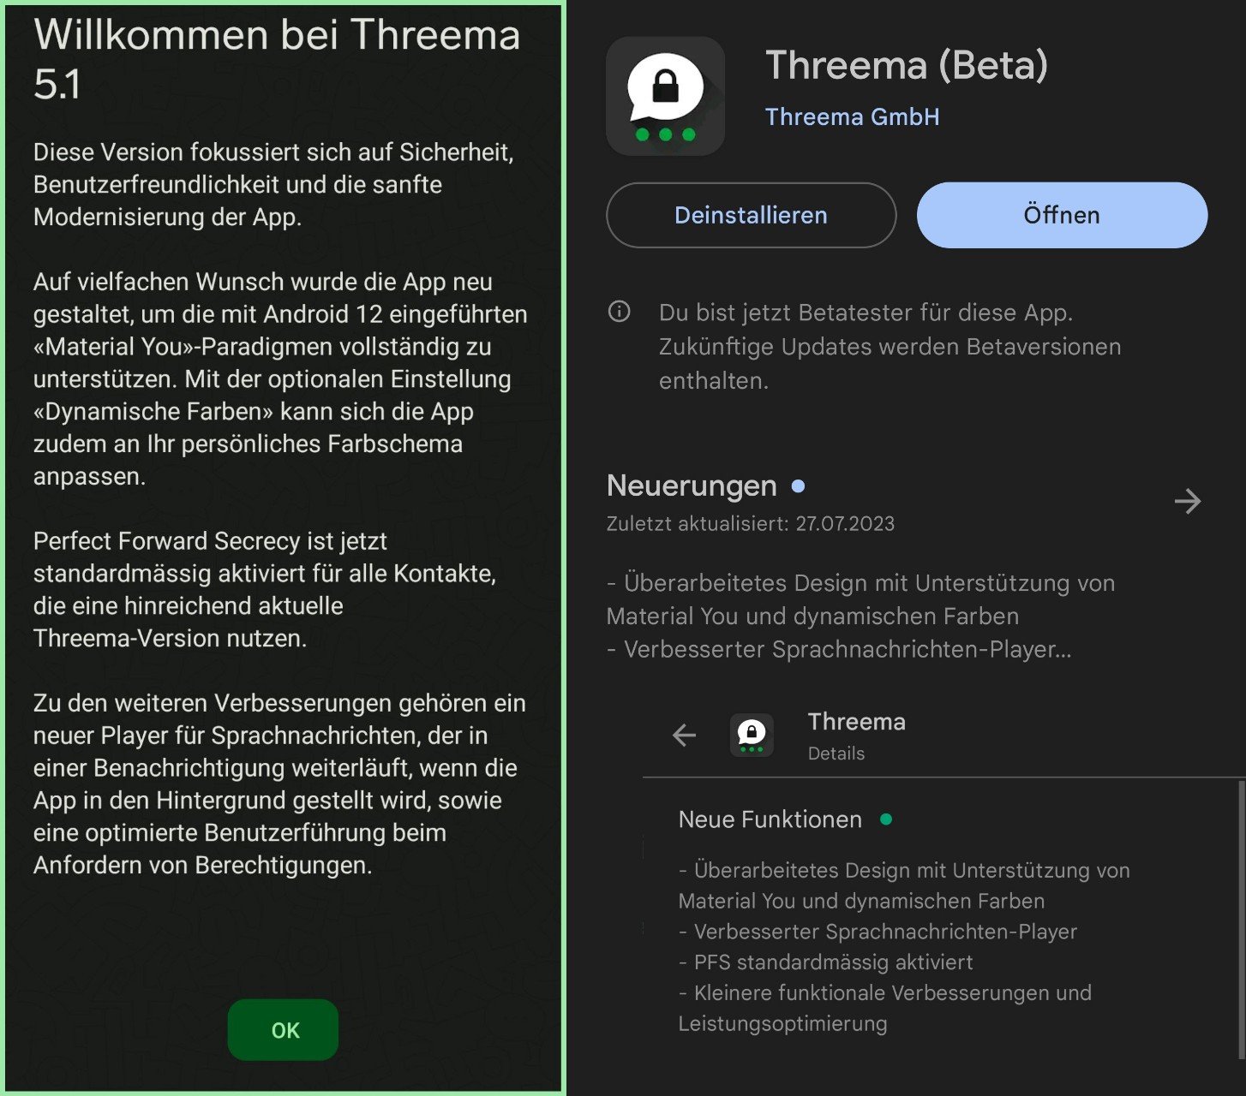Click the green dot beside Neue Funktionen
The image size is (1246, 1096).
tap(886, 819)
